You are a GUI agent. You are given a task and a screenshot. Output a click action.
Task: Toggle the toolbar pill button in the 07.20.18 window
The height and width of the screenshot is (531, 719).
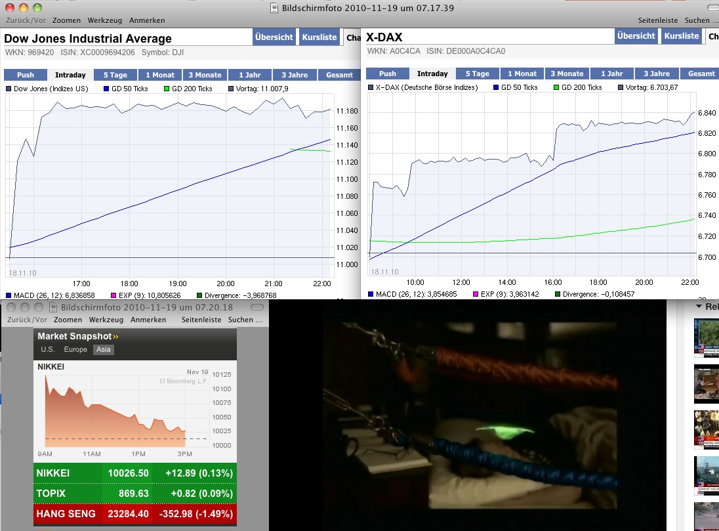[x=257, y=307]
